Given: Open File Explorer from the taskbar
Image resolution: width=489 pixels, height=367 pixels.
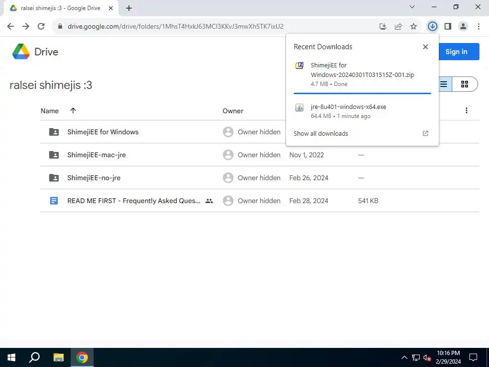Looking at the screenshot, I should [58, 357].
